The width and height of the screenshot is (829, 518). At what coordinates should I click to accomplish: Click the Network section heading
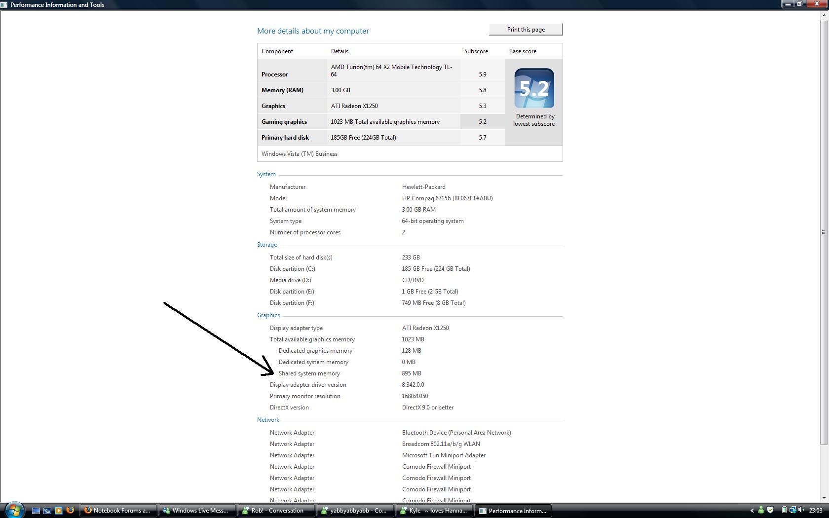268,420
